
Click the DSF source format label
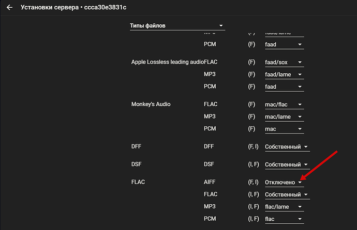136,164
